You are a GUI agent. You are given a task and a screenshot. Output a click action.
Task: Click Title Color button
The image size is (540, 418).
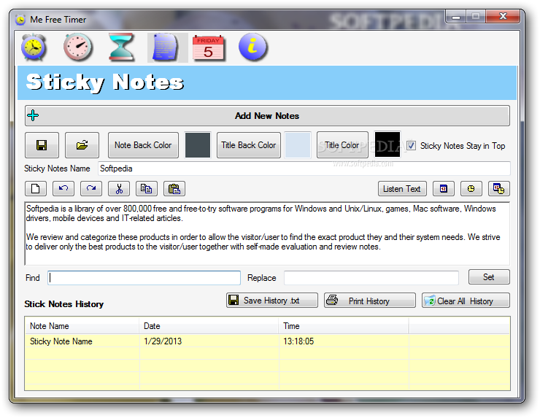click(x=342, y=145)
